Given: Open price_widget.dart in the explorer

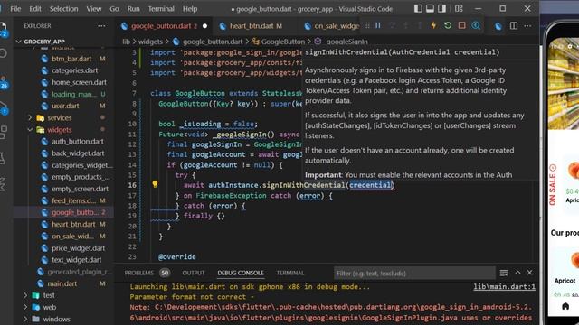Looking at the screenshot, I should (79, 248).
